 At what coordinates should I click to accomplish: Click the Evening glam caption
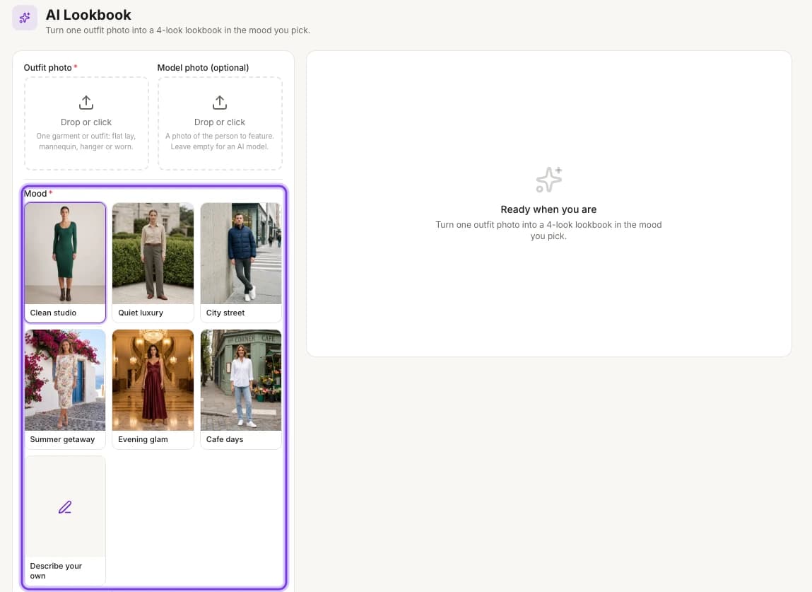pos(143,439)
